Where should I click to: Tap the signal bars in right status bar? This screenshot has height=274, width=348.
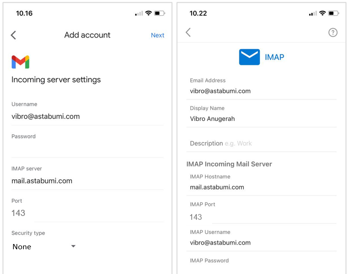pos(313,13)
